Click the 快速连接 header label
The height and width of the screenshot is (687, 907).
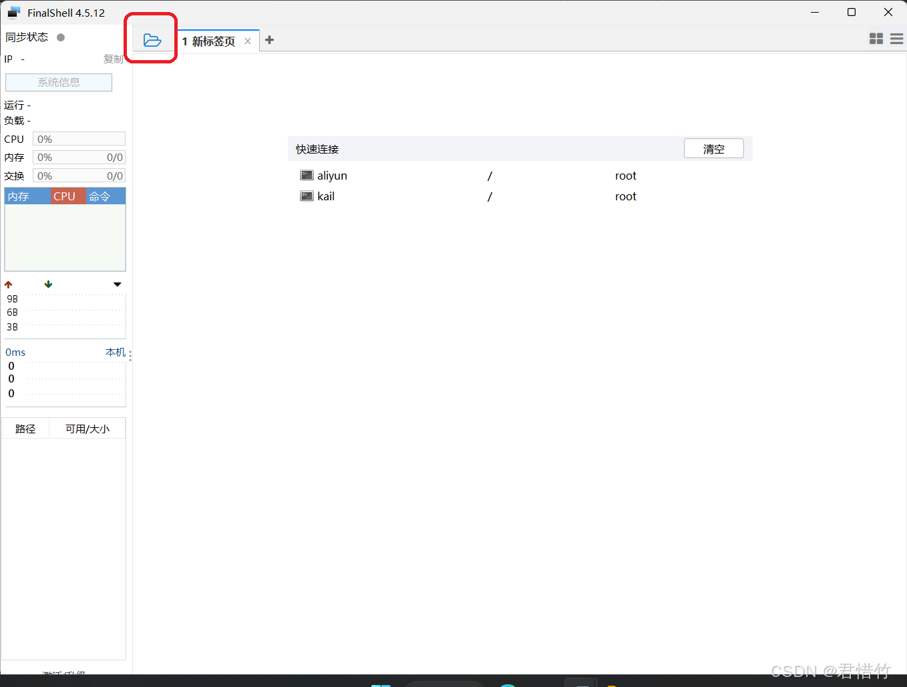317,149
